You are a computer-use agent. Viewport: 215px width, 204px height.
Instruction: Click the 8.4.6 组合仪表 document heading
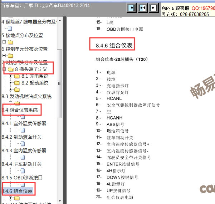114,46
